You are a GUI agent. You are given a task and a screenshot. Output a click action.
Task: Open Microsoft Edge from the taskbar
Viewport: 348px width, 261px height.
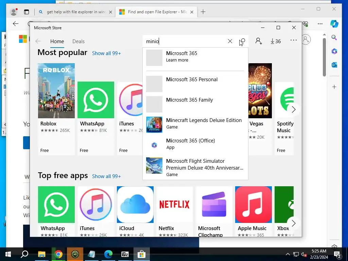[x=108, y=254]
